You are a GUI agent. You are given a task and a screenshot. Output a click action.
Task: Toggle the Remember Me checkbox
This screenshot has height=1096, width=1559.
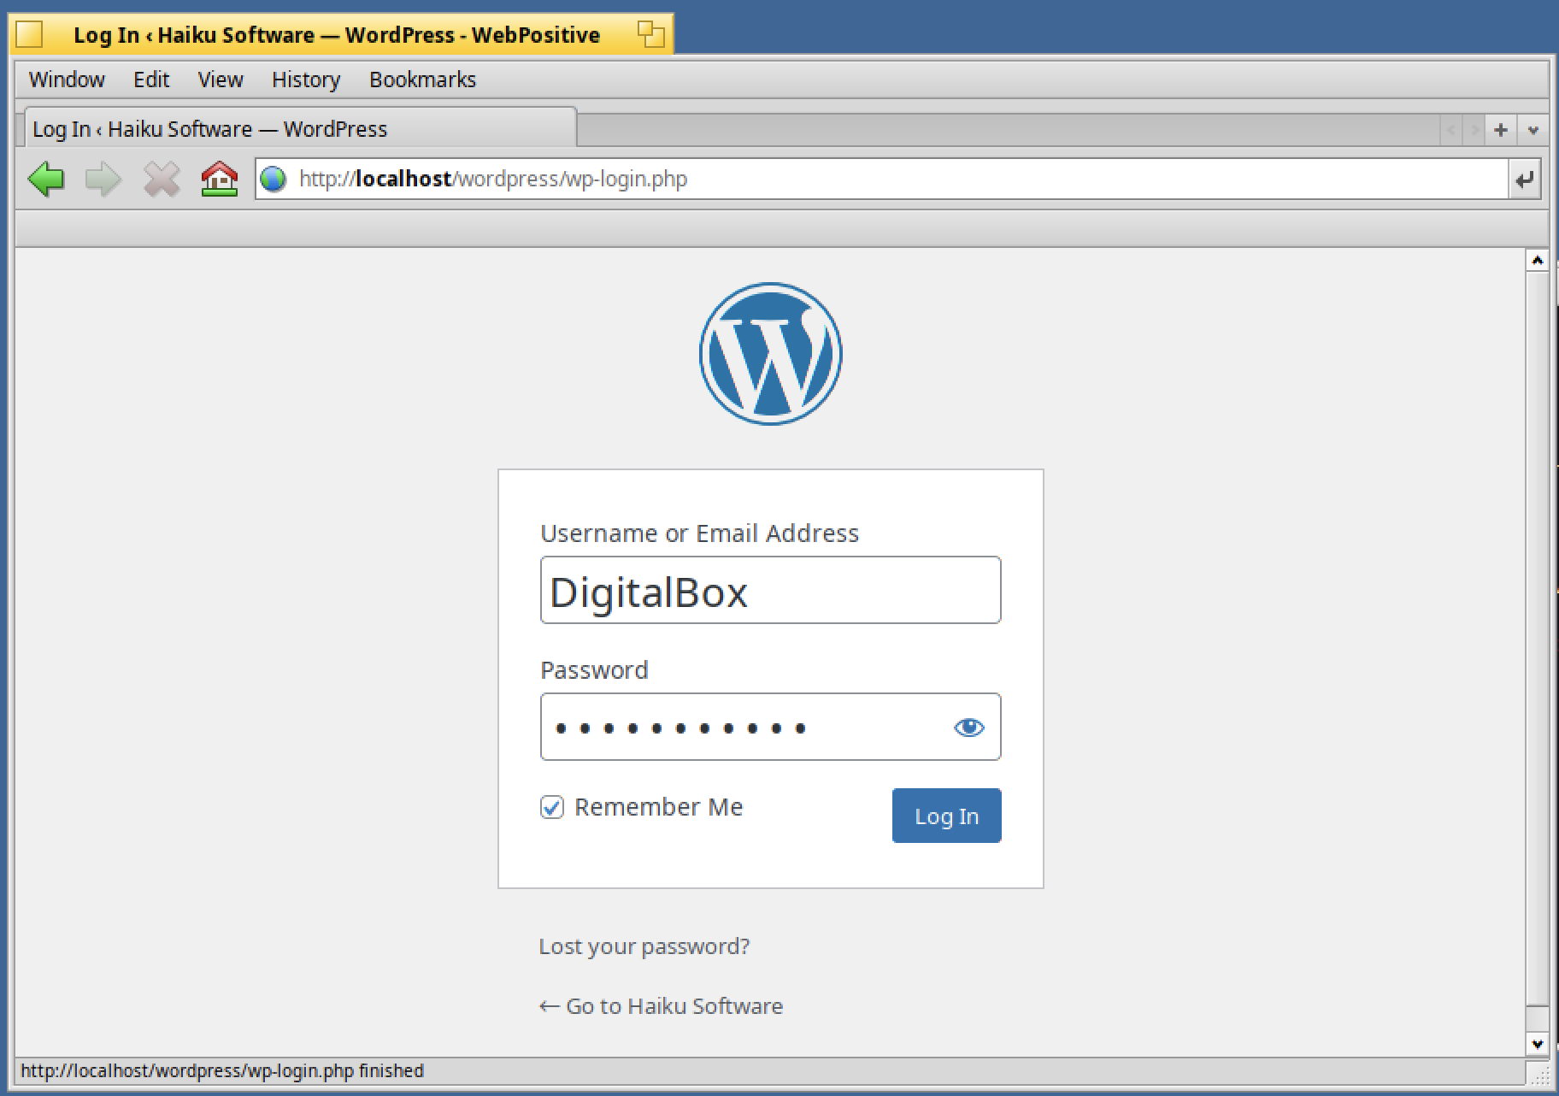(552, 807)
